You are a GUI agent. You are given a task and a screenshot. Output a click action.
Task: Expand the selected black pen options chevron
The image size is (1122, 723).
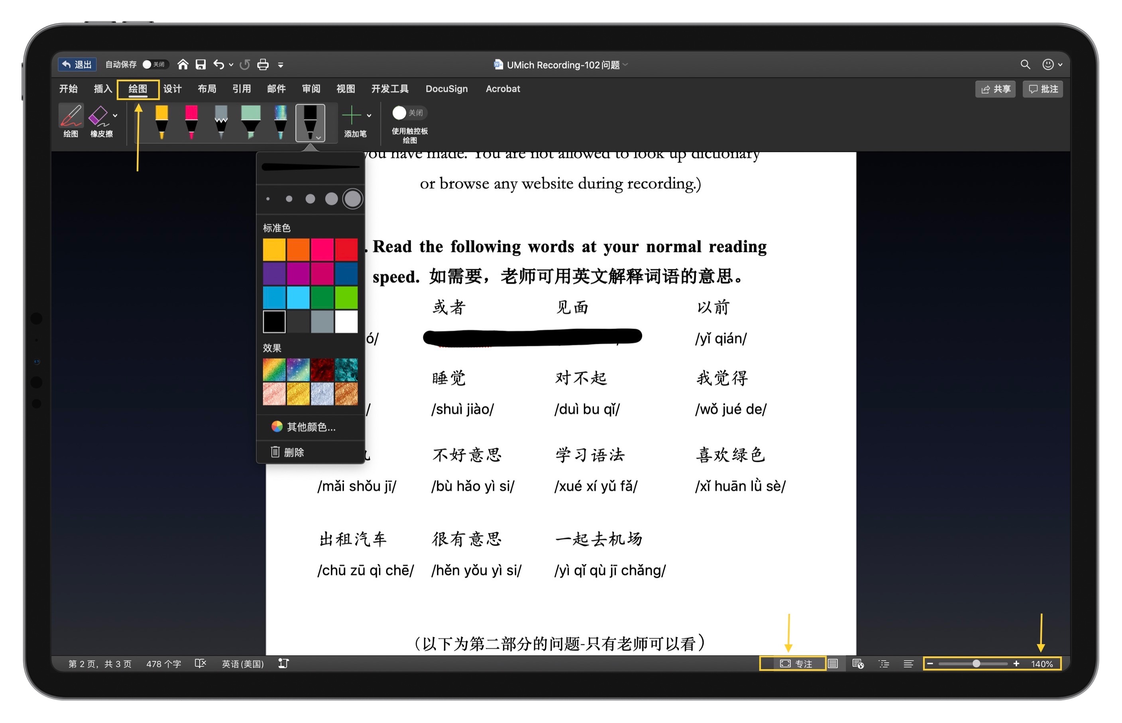pyautogui.click(x=318, y=137)
